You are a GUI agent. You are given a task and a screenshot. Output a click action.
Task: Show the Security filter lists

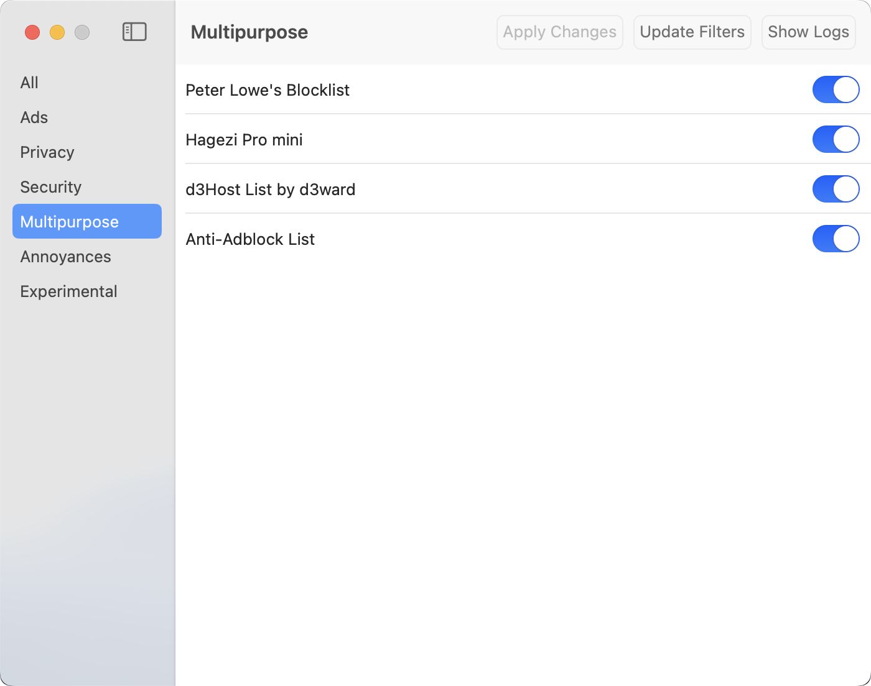[x=51, y=187]
